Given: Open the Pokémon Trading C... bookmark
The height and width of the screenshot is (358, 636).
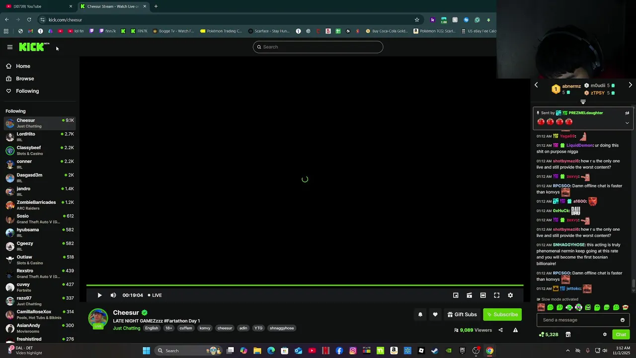Looking at the screenshot, I should 221,31.
